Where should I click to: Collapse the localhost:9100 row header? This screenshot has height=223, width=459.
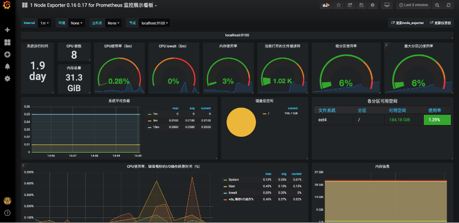click(x=237, y=35)
